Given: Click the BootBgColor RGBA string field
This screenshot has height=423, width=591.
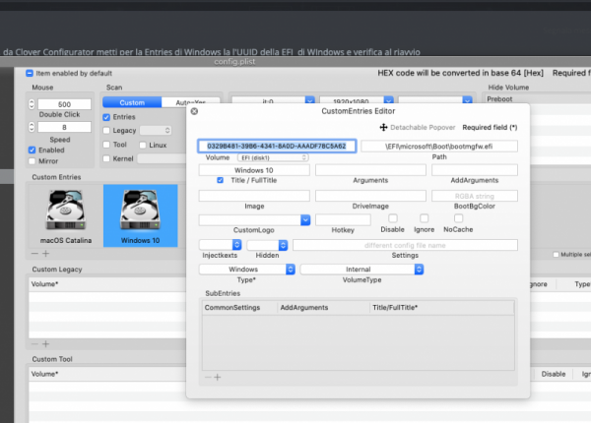Looking at the screenshot, I should (475, 196).
